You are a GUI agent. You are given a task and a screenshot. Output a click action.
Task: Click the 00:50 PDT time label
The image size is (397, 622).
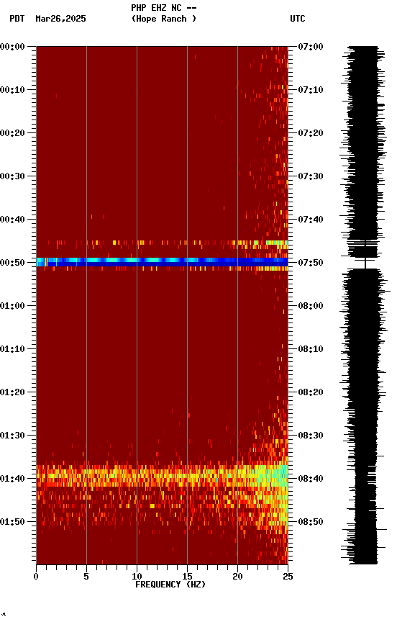pyautogui.click(x=12, y=263)
